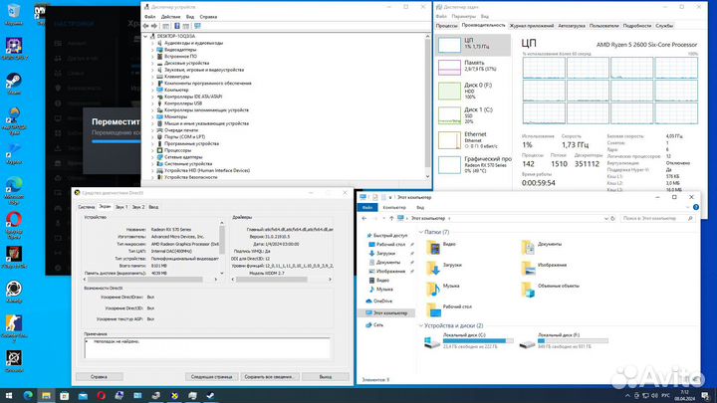This screenshot has width=717, height=403.
Task: Click the monitor scan icon in Device Manager toolbar
Action: pyautogui.click(x=197, y=26)
